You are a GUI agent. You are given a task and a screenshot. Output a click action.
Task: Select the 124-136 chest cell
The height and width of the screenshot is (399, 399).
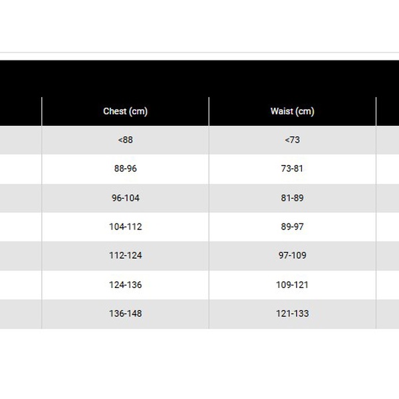(x=125, y=285)
